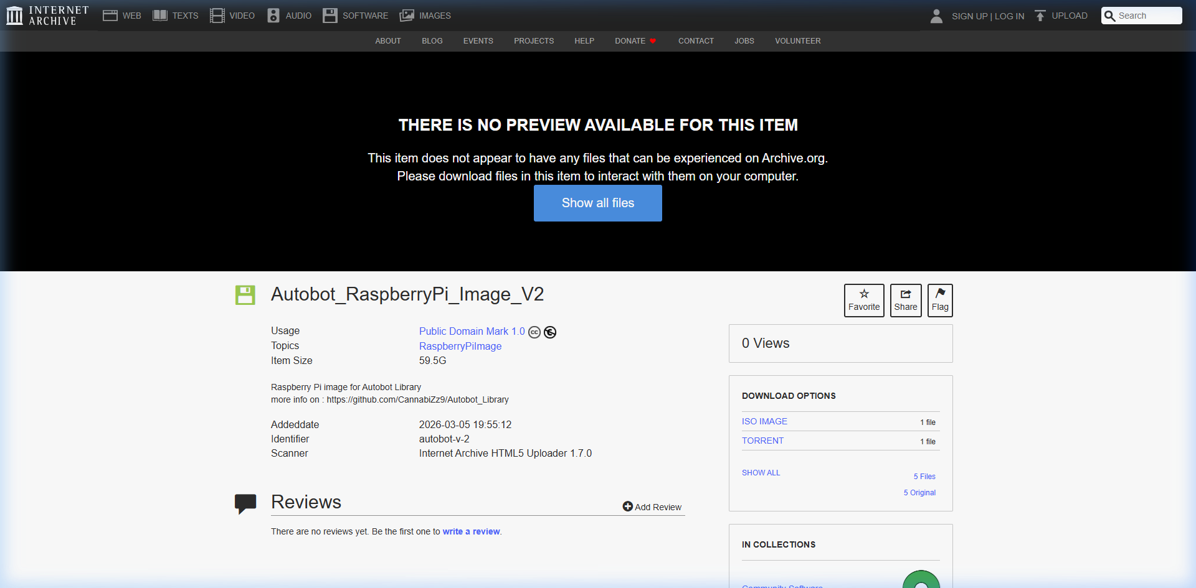Click the Add Review plus icon

(x=627, y=506)
